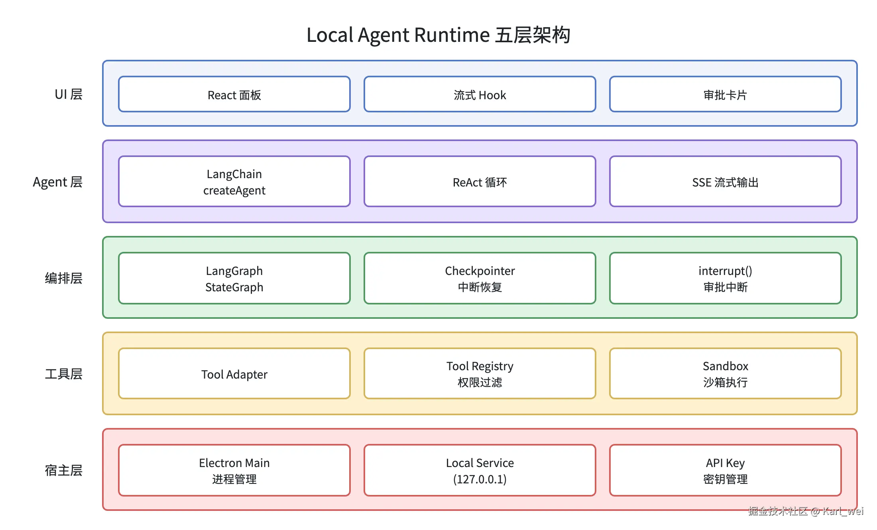Click the 'UI 层' layer label
This screenshot has width=877, height=530.
pos(69,94)
